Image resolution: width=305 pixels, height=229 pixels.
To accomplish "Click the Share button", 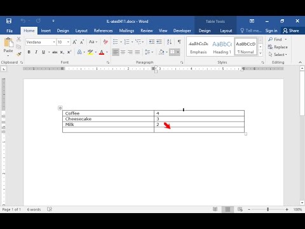I will point(291,31).
